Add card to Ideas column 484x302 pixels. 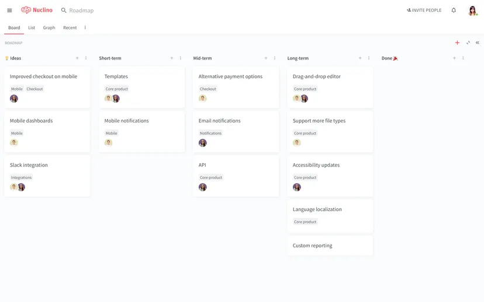[x=77, y=58]
